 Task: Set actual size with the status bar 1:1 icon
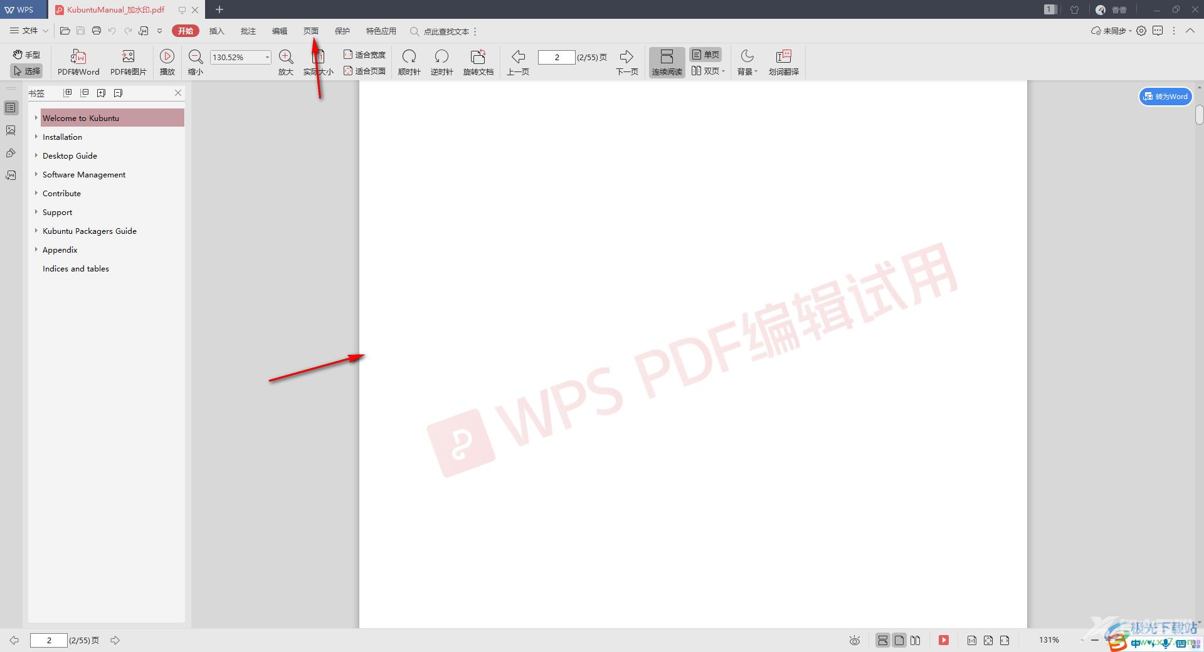[971, 640]
